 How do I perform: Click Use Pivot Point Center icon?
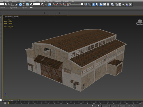(42, 4)
